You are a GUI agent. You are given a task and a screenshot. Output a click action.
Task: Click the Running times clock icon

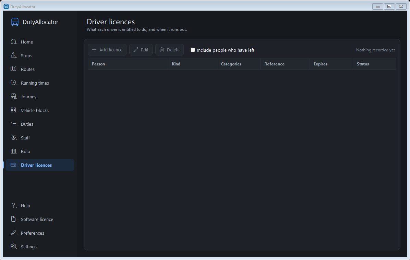[13, 83]
